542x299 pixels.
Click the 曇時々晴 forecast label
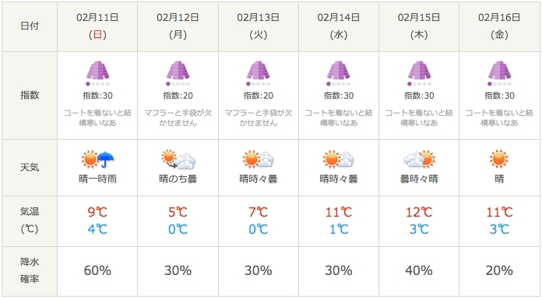(419, 179)
